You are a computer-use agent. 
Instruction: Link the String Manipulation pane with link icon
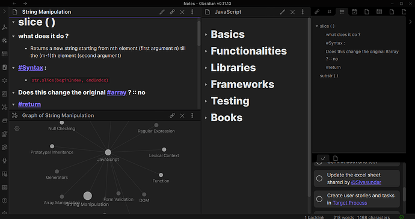tap(172, 12)
